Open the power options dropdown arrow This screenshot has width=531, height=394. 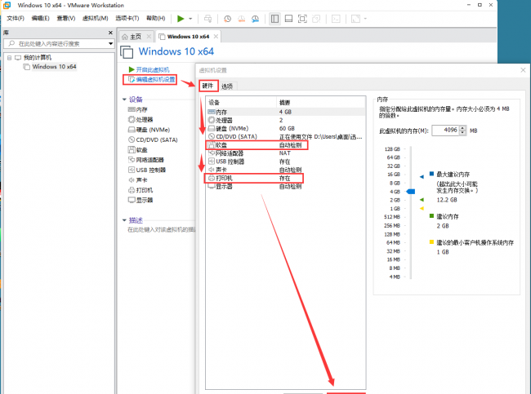190,19
